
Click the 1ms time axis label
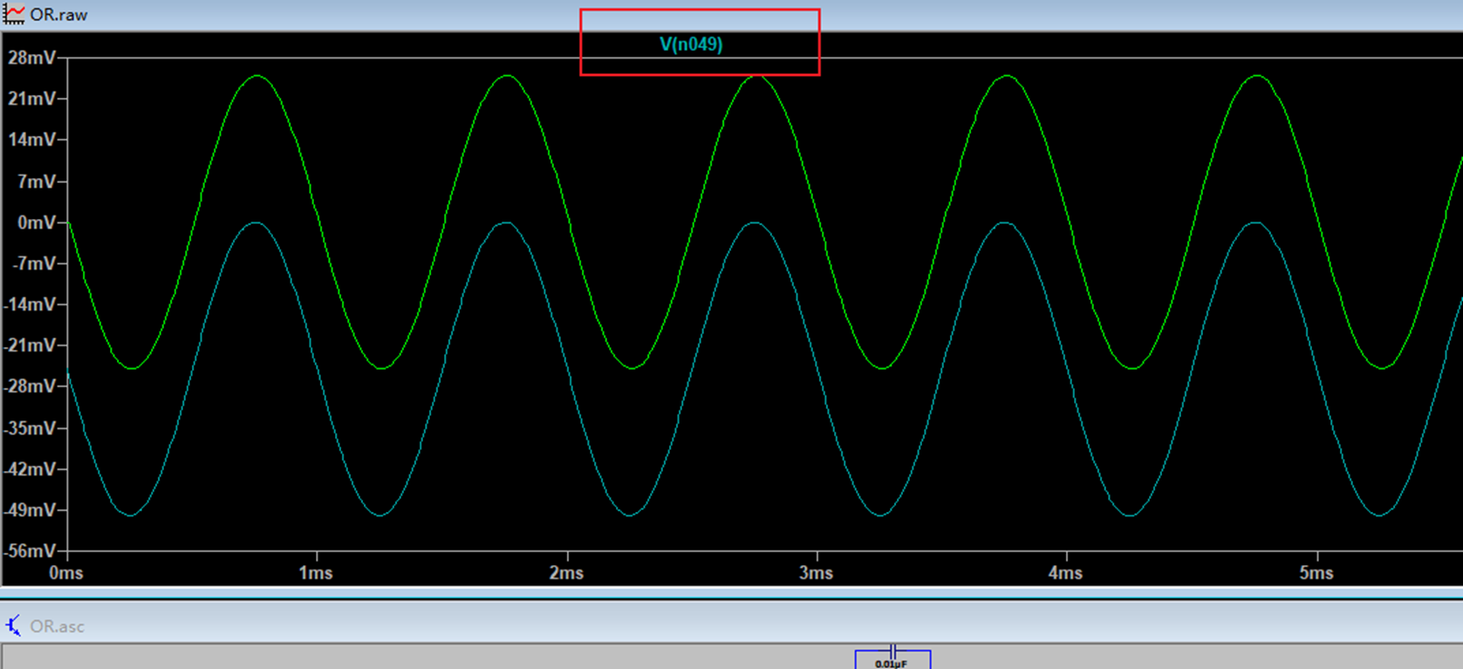[x=316, y=573]
